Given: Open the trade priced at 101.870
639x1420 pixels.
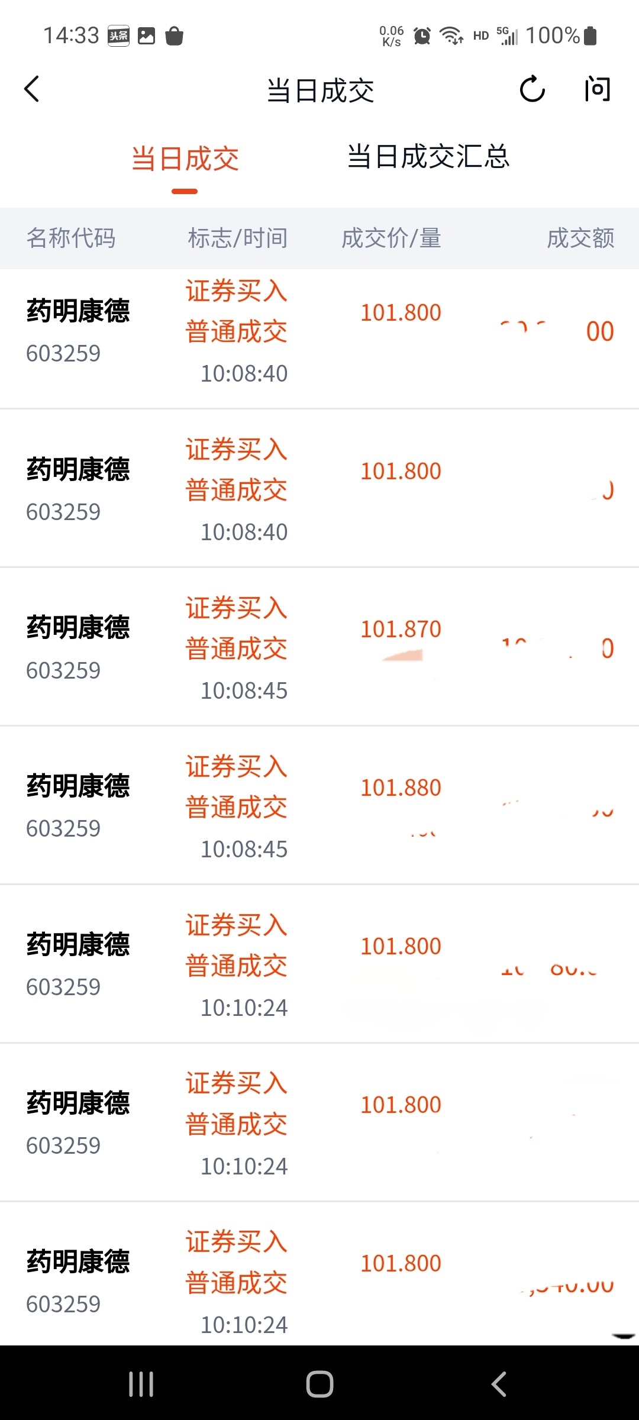Looking at the screenshot, I should point(319,647).
